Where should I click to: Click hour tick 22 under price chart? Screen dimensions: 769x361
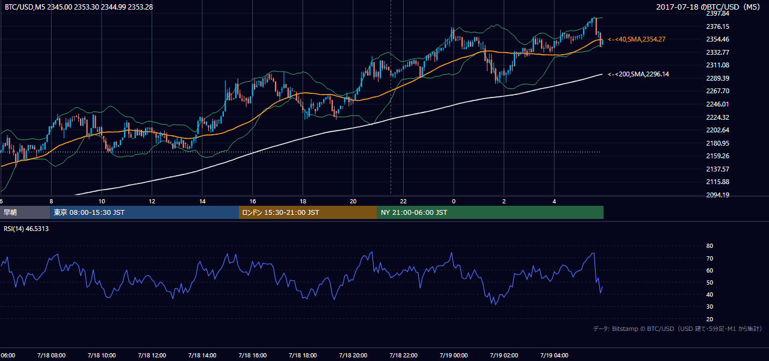[x=403, y=201]
